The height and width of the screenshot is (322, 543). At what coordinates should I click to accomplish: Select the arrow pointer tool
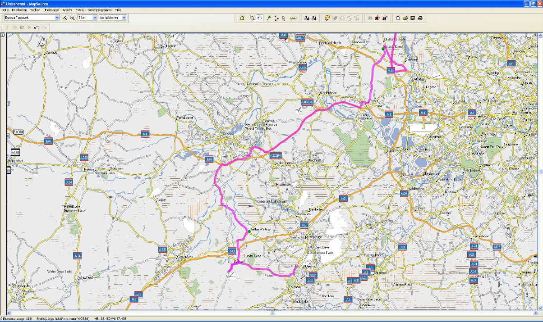(x=284, y=18)
